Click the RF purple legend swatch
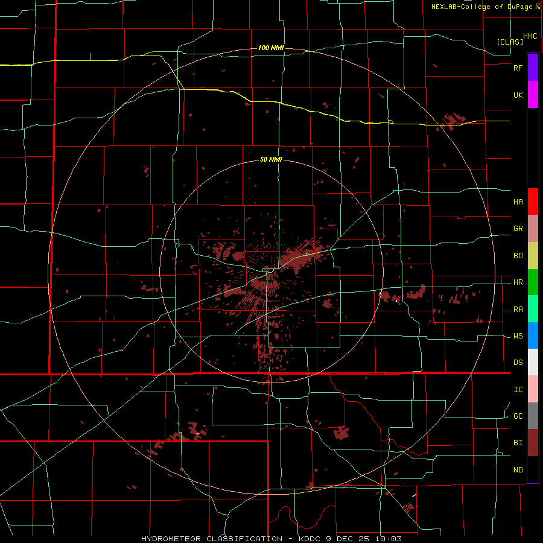 tap(533, 67)
